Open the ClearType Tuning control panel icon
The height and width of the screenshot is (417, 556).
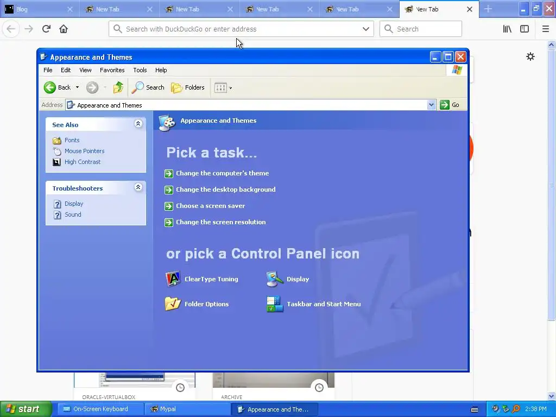[202, 279]
